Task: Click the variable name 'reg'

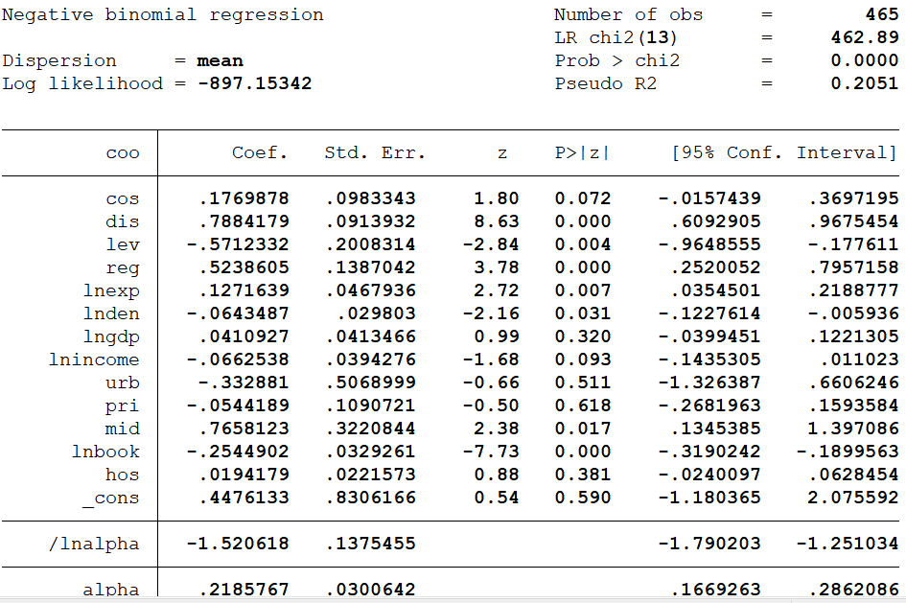Action: point(123,268)
